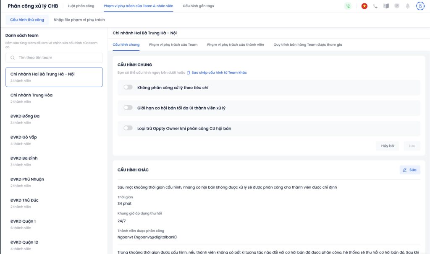Viewport: 430px width, 254px height.
Task: Click the help question mark icon
Action: click(x=397, y=6)
